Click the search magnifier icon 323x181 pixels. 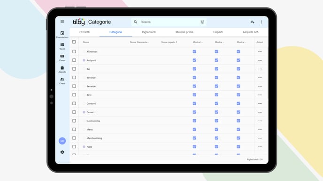pyautogui.click(x=135, y=22)
